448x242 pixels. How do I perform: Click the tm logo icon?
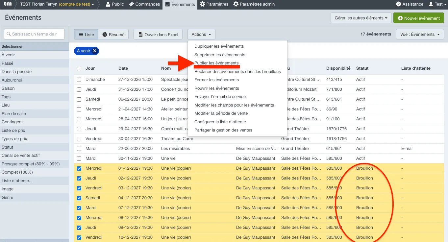point(8,4)
